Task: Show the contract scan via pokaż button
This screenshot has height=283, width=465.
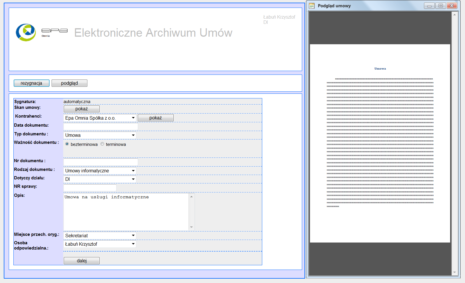Action: coord(82,109)
